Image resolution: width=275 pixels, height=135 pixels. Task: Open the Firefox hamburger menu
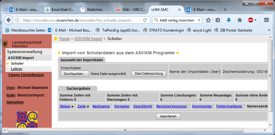coord(266,20)
